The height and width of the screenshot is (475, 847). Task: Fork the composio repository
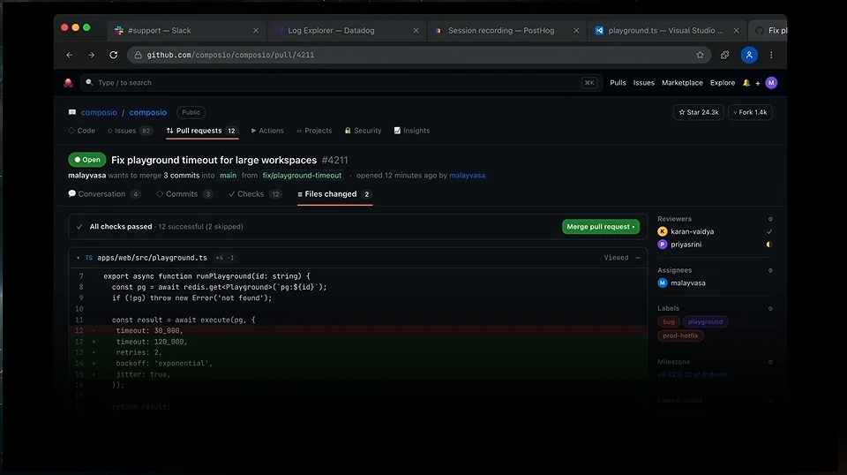pos(750,112)
